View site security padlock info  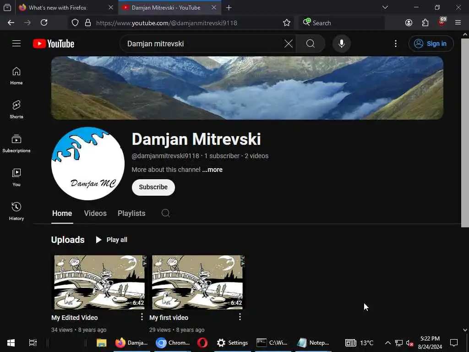[88, 23]
